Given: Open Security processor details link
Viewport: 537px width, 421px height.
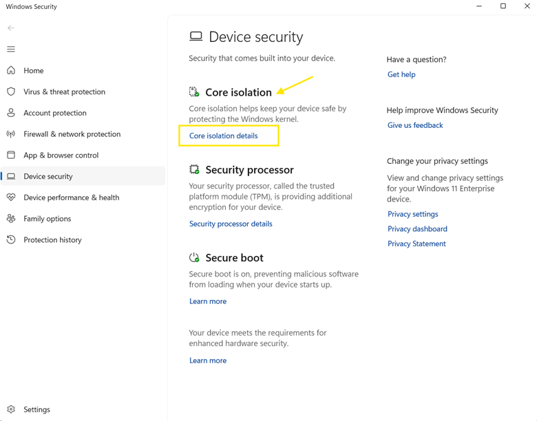Looking at the screenshot, I should point(231,224).
